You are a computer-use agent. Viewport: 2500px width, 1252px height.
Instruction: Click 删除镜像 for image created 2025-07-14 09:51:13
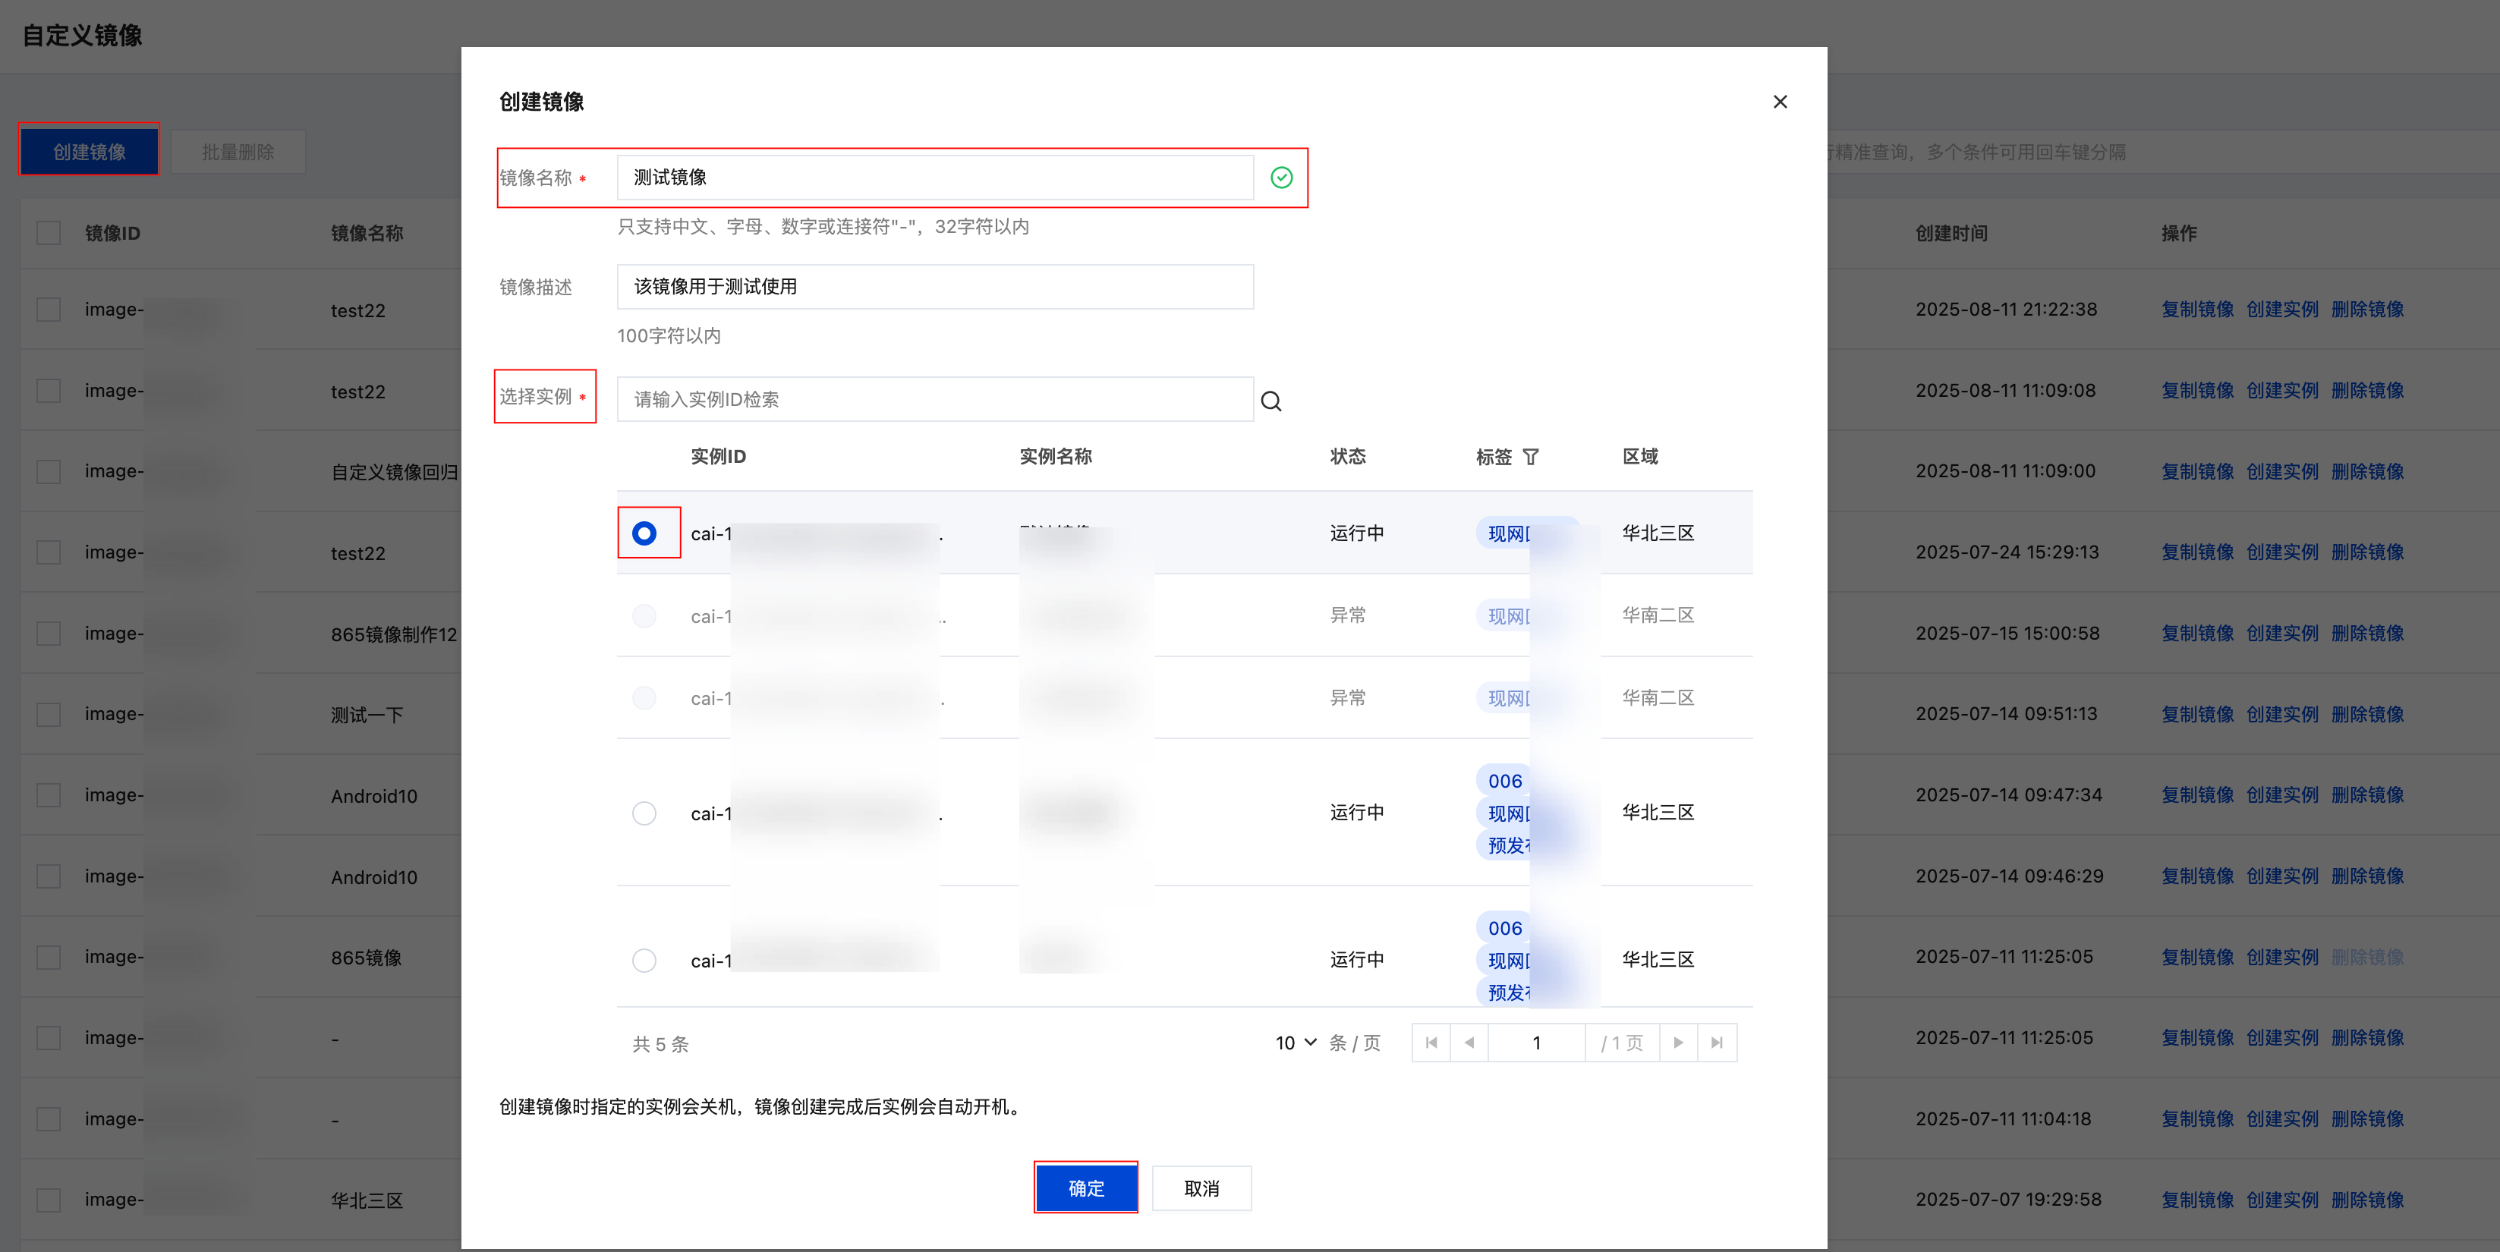[x=2368, y=714]
